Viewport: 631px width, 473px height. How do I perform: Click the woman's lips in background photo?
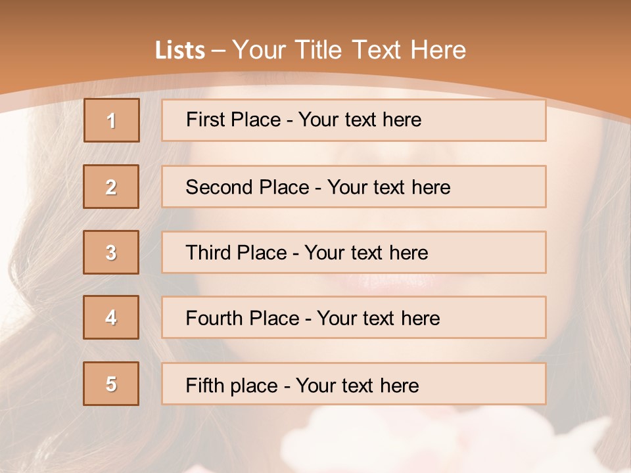tap(380, 282)
